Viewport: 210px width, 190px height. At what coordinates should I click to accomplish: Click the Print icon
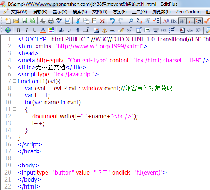[x=51, y=21]
